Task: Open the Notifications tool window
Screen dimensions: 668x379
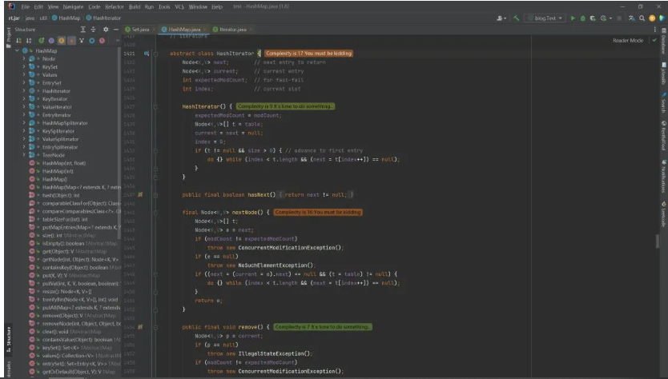Action: coord(663,177)
